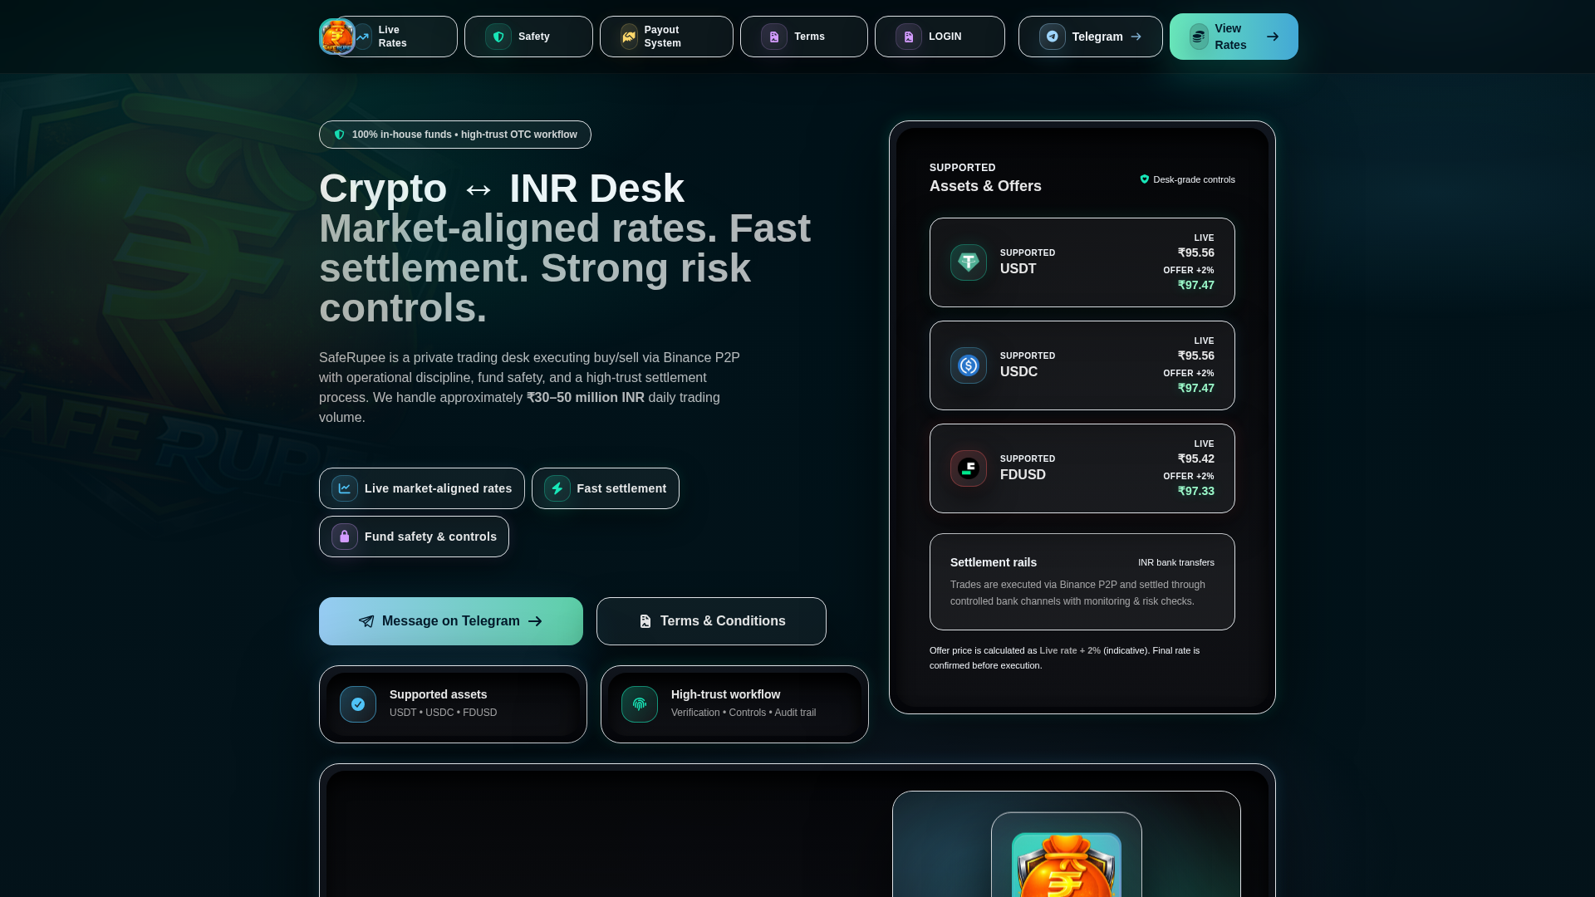This screenshot has height=897, width=1595.
Task: Click the document icon beside Terms
Action: (x=774, y=37)
